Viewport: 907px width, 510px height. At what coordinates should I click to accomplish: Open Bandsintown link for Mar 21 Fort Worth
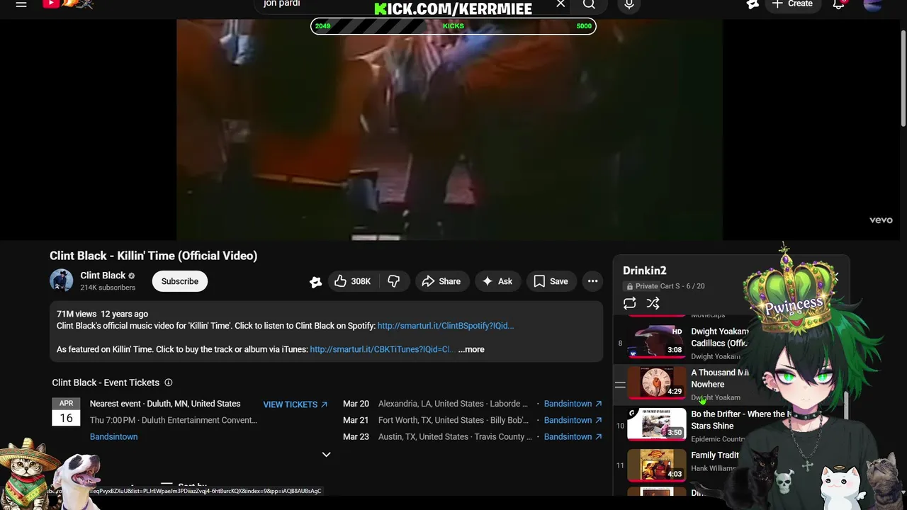573,420
